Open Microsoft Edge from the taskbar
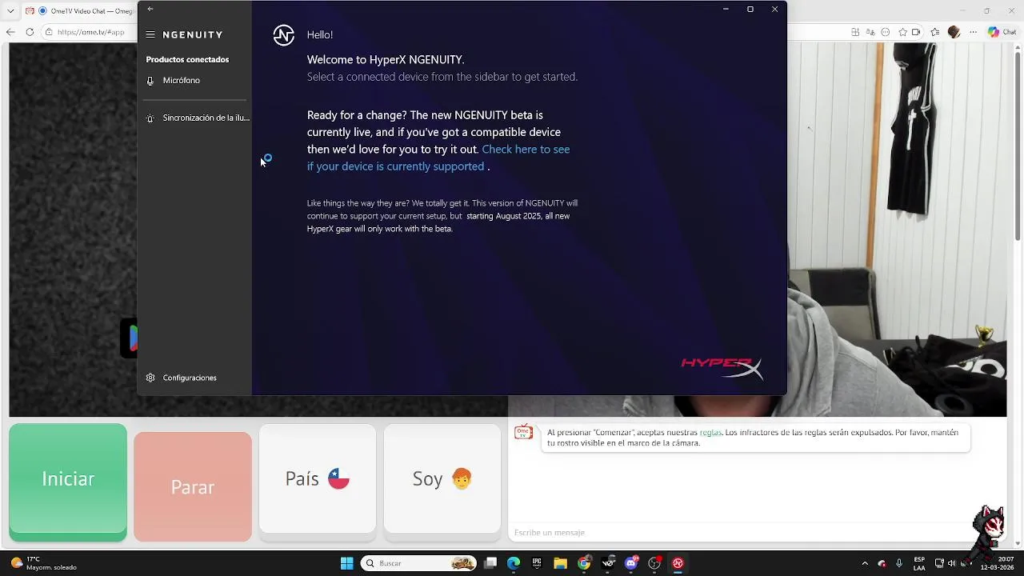Viewport: 1024px width, 576px height. (514, 563)
